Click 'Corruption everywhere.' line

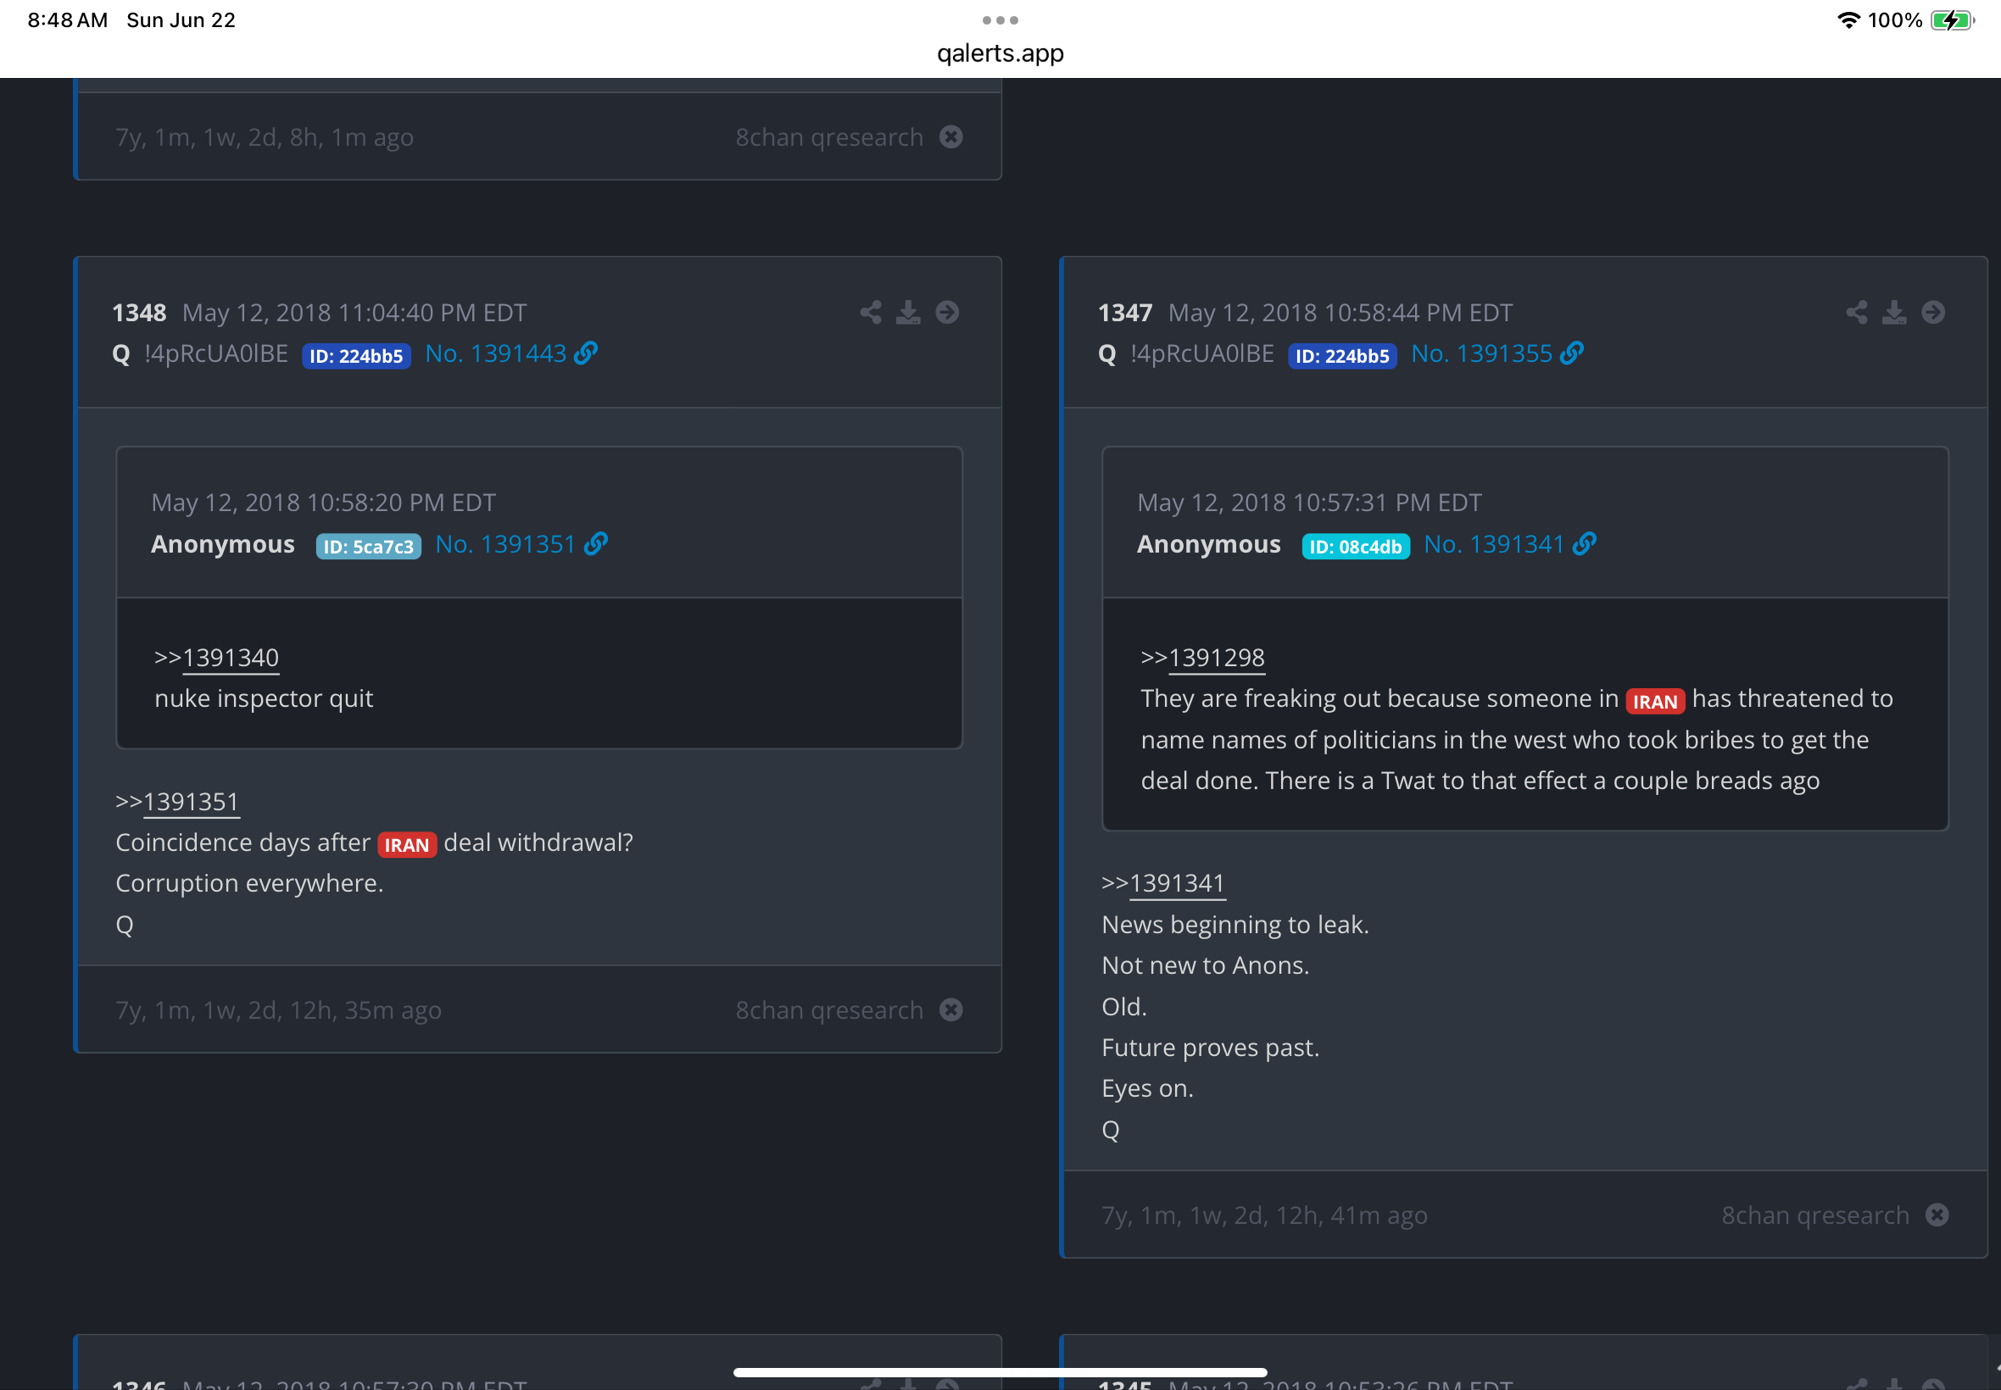click(x=250, y=883)
